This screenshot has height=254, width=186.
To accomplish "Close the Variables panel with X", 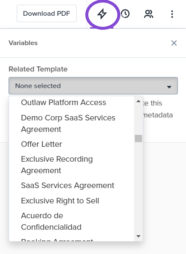I will [174, 43].
